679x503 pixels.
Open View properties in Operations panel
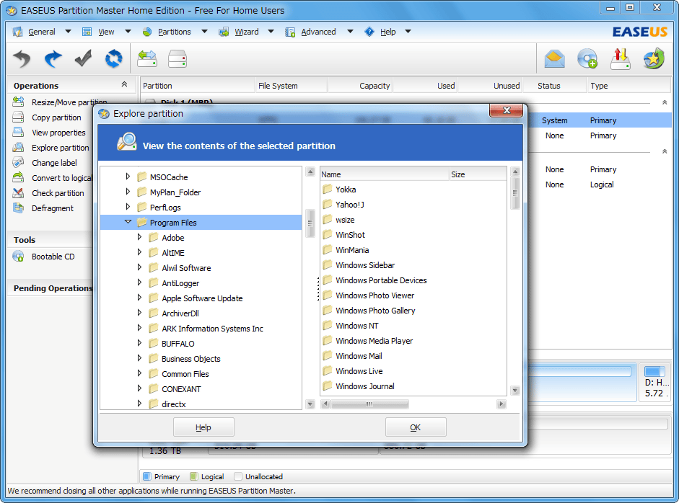[x=58, y=133]
